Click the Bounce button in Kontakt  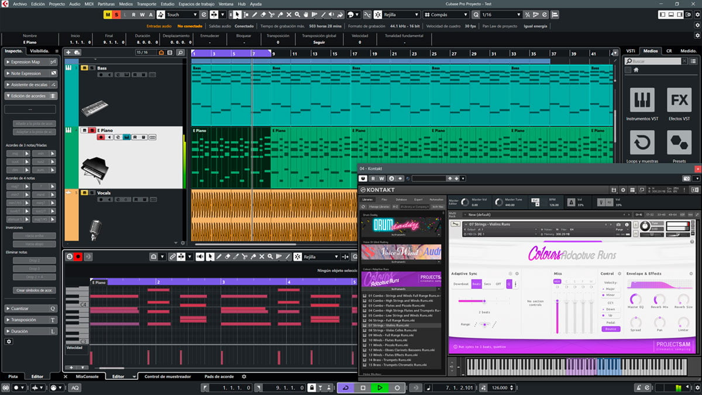[x=610, y=329]
